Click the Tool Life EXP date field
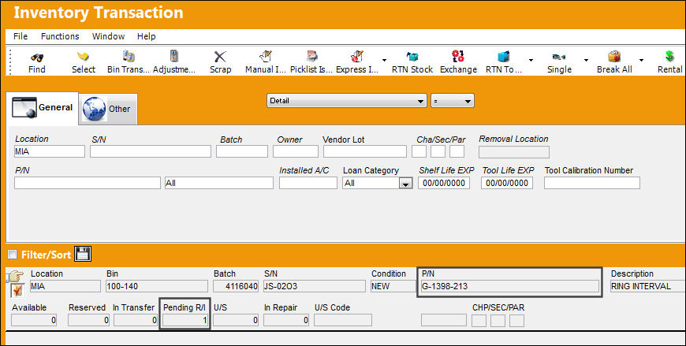Image resolution: width=686 pixels, height=346 pixels. click(x=507, y=183)
